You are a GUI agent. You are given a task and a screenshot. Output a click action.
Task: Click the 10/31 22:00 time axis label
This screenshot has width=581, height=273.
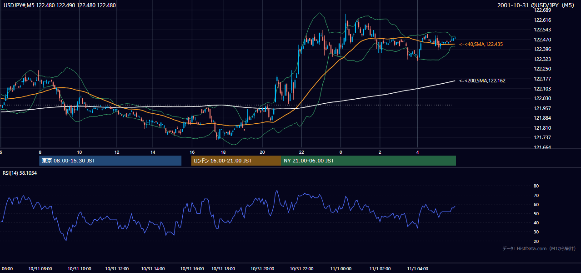click(301, 268)
